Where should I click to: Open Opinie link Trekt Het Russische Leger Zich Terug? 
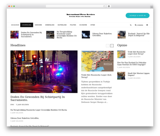(x=137, y=53)
